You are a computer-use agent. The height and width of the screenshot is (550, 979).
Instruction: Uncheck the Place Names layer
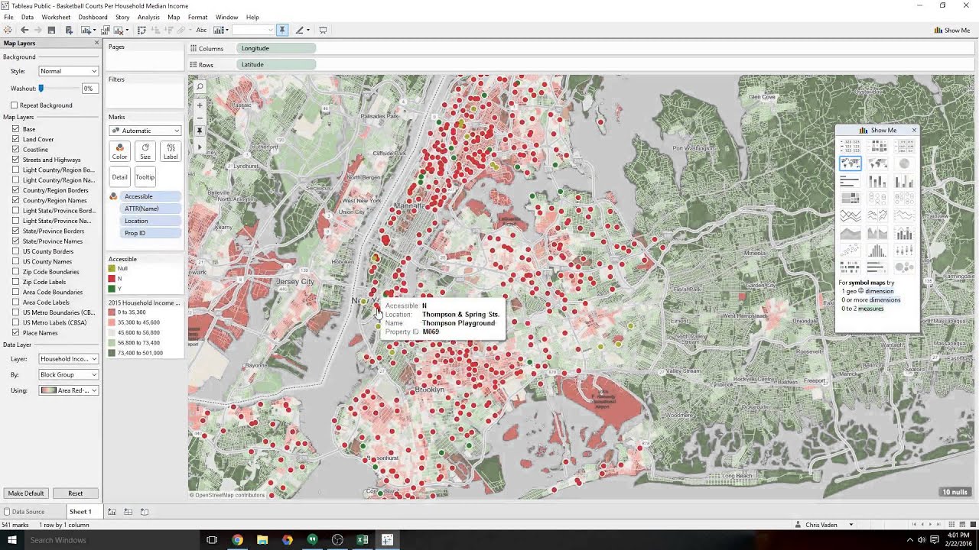coord(16,332)
